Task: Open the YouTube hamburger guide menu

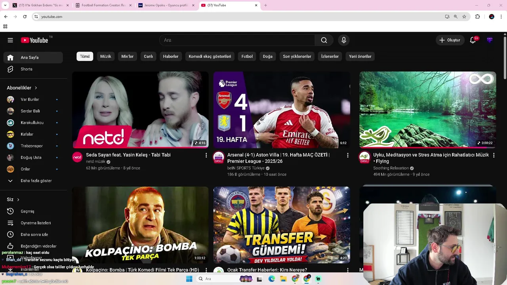Action: tap(10, 40)
